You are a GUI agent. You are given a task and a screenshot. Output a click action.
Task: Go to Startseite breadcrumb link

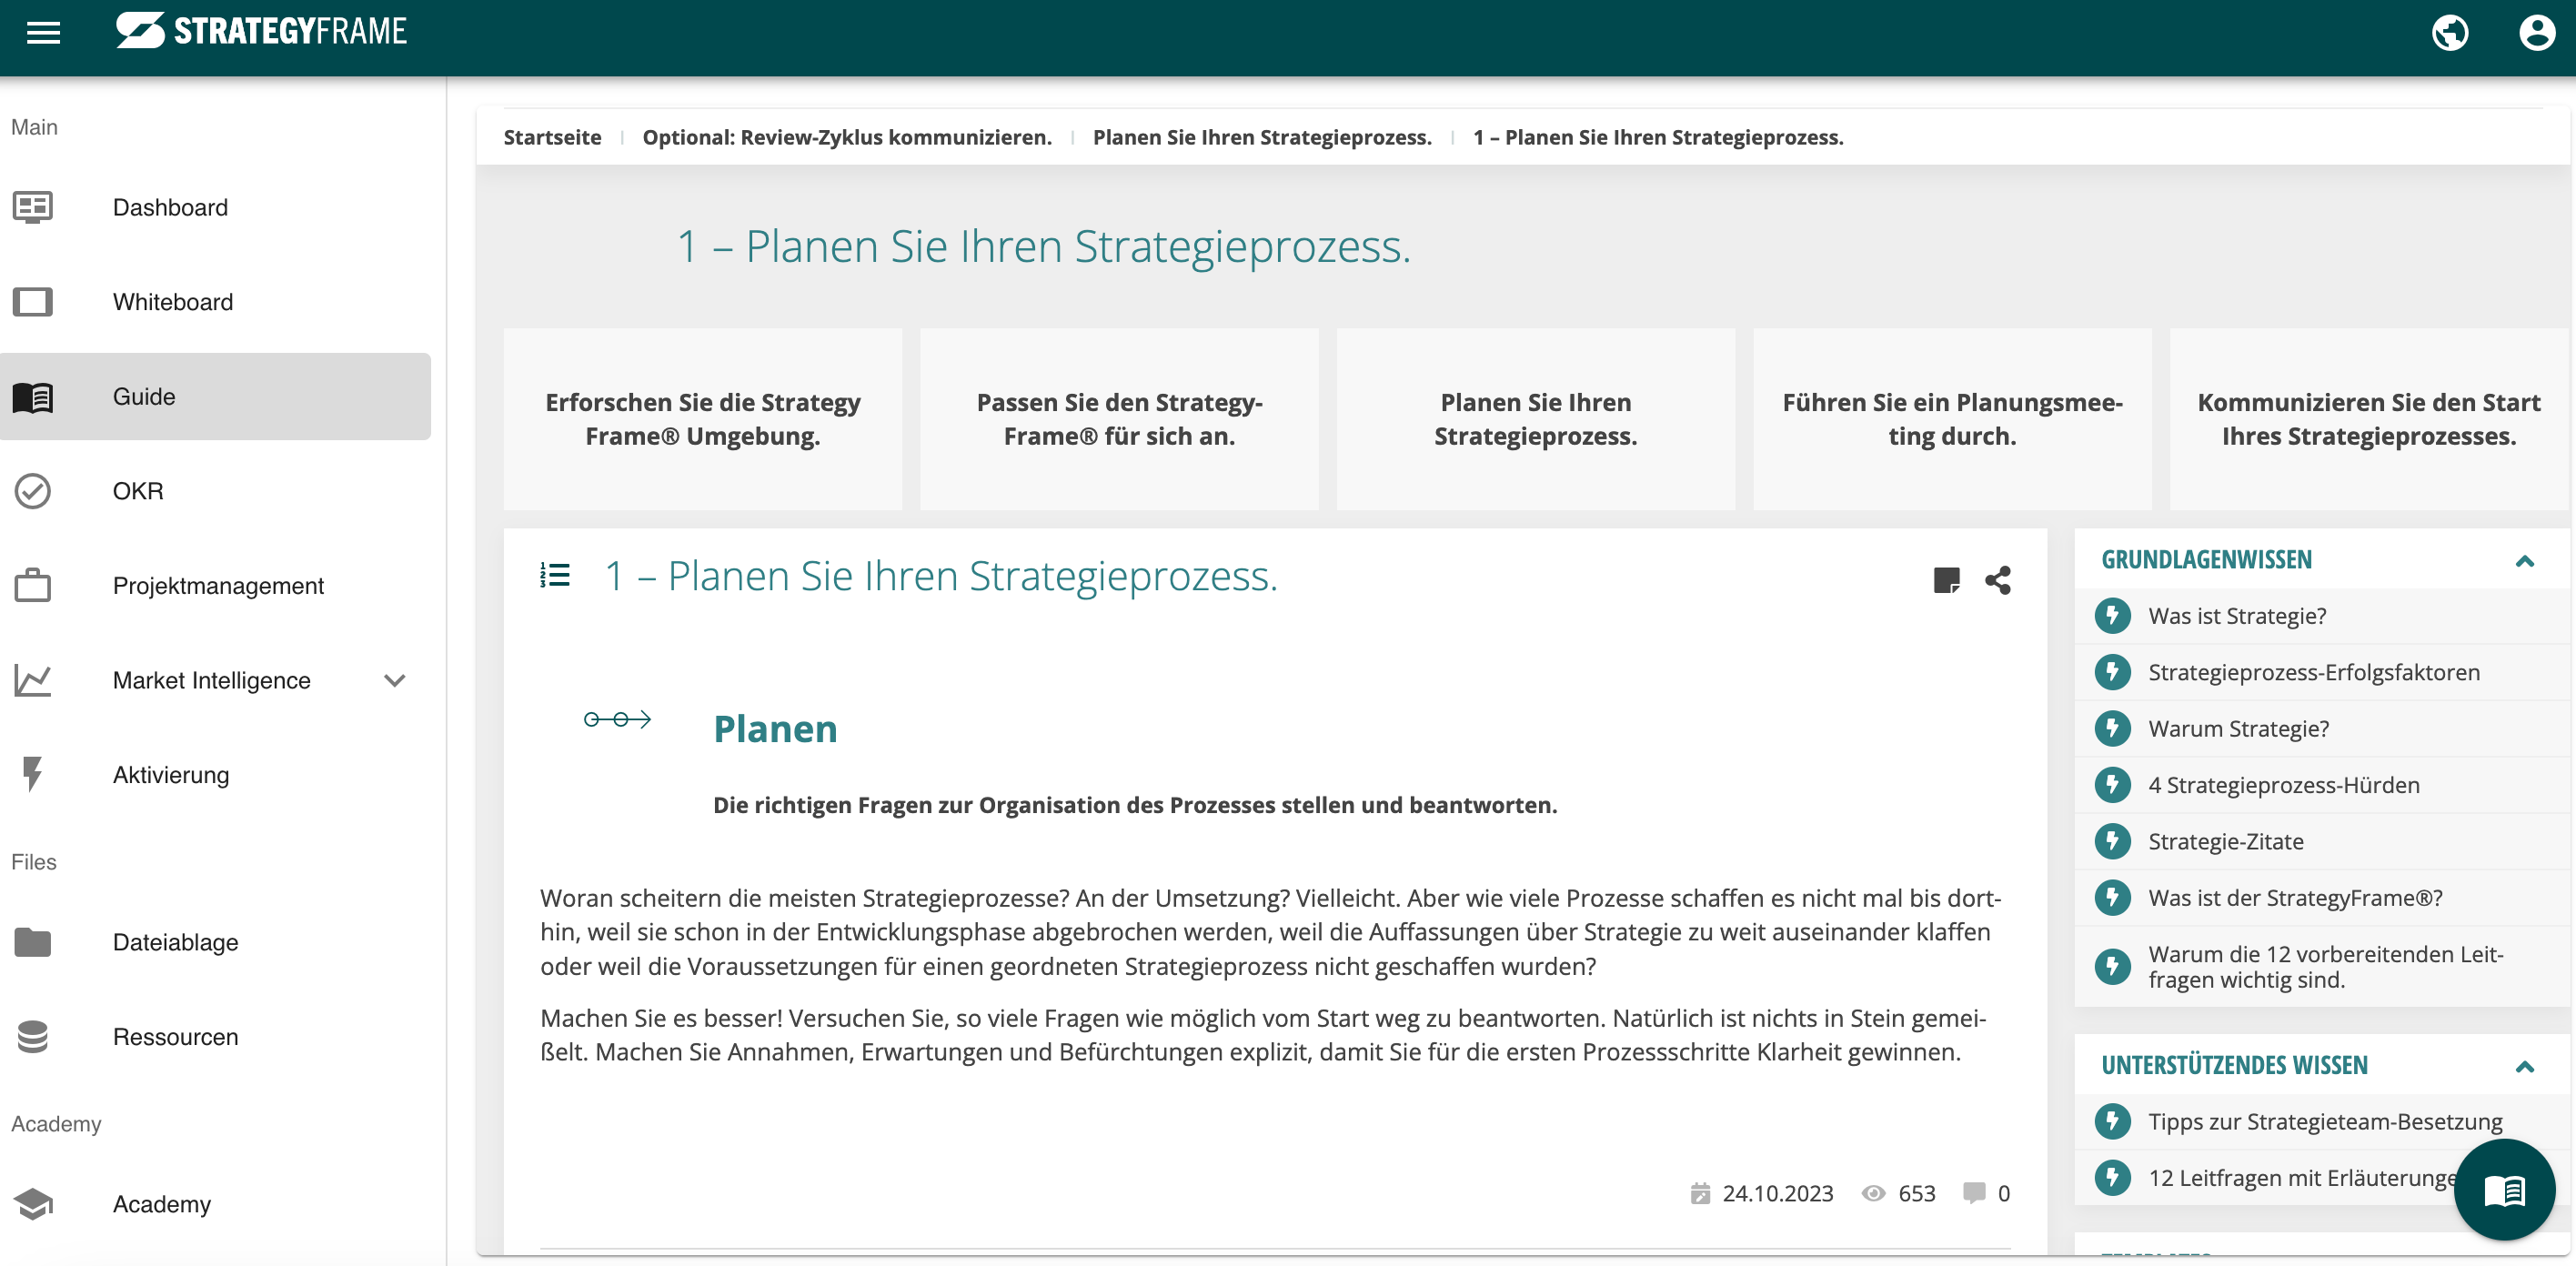(552, 137)
